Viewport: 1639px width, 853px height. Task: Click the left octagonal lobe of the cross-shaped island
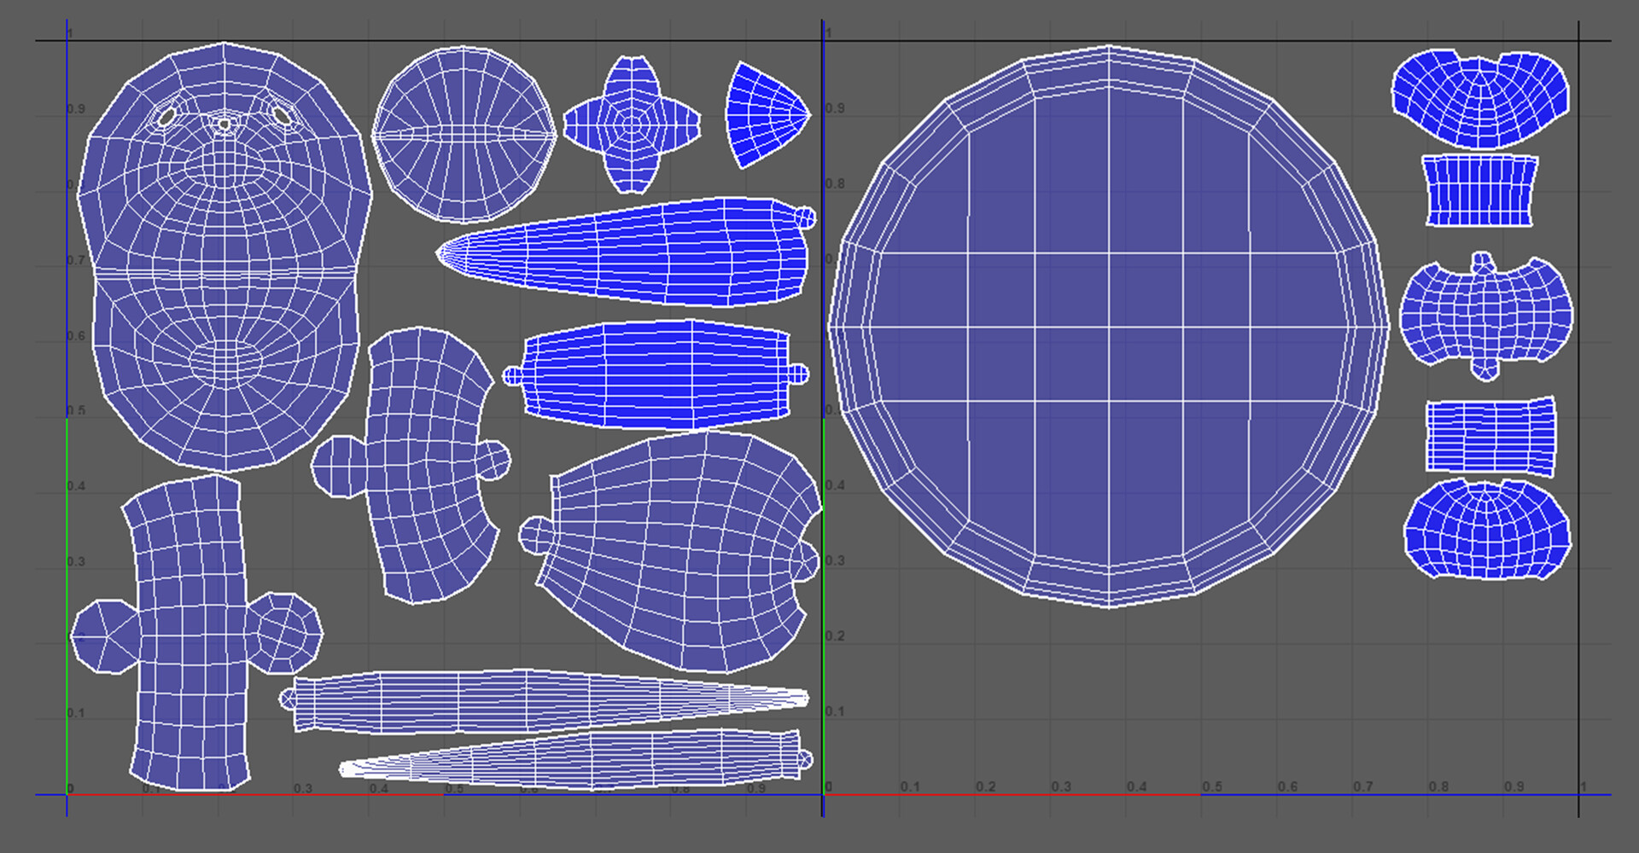pos(104,636)
